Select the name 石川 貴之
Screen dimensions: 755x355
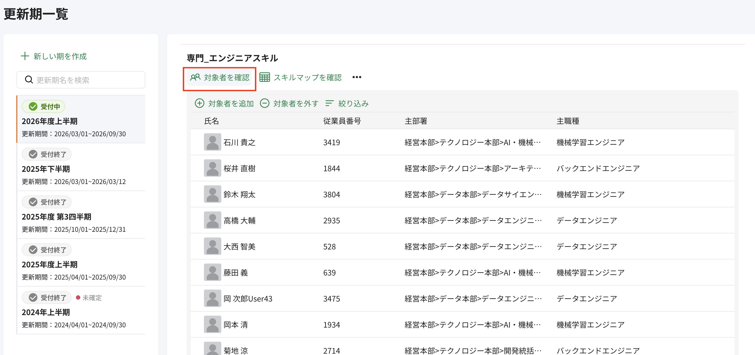click(x=239, y=142)
